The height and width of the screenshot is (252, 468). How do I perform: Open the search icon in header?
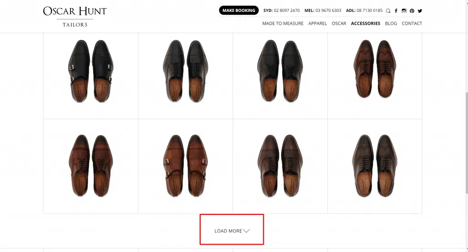[388, 11]
